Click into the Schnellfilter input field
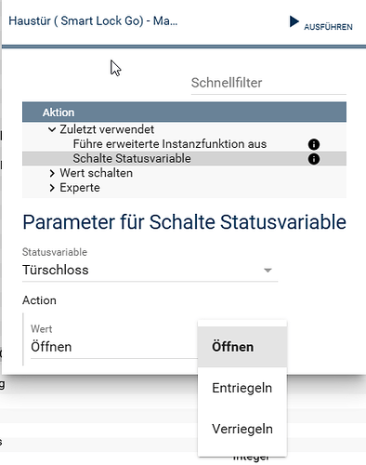The image size is (366, 465). (x=268, y=83)
